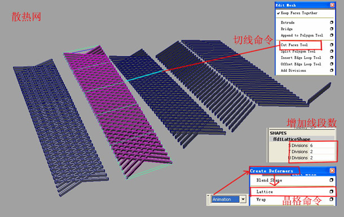Open Append to Polygon Tool options box
Image resolution: width=344 pixels, height=217 pixels.
point(332,35)
